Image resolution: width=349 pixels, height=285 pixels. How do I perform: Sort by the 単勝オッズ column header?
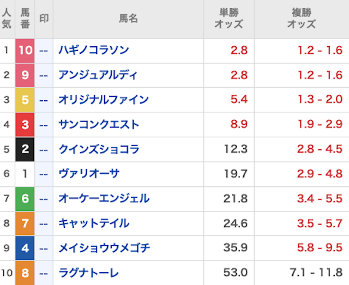[228, 19]
